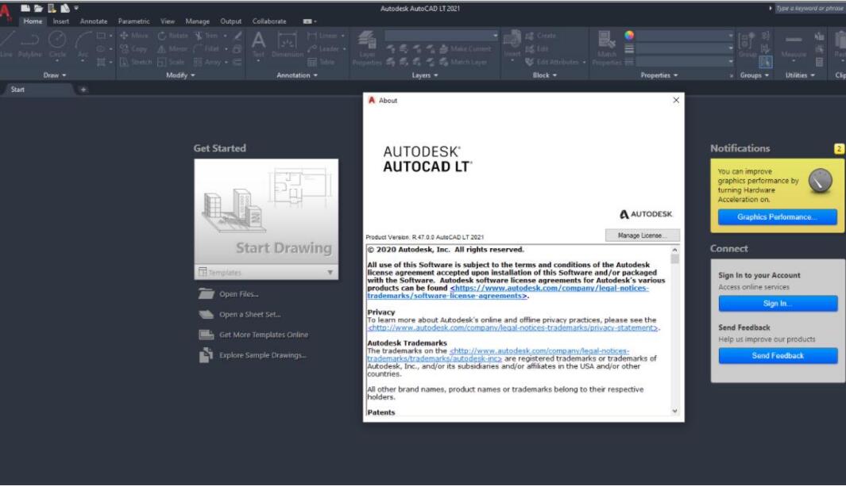This screenshot has height=486, width=846.
Task: Insert a Table from Annotation panel
Action: (x=321, y=62)
